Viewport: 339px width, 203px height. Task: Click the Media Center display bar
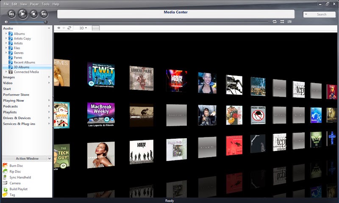[176, 14]
